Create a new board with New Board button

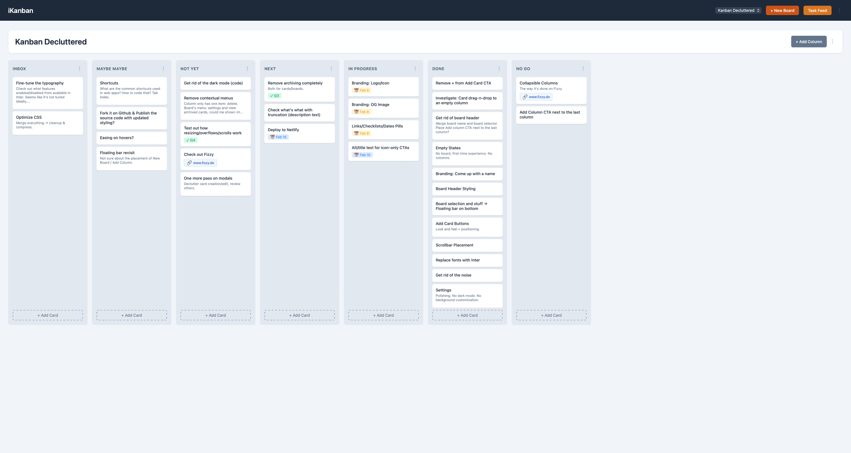(782, 10)
